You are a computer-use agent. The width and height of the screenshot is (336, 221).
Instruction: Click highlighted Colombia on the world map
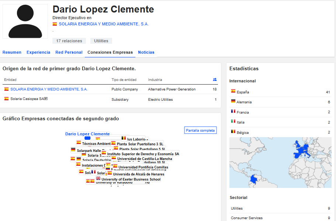pos(254,179)
